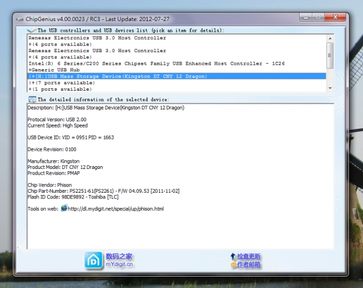Minimize the ChipGenius window
363x288 pixels.
306,18
